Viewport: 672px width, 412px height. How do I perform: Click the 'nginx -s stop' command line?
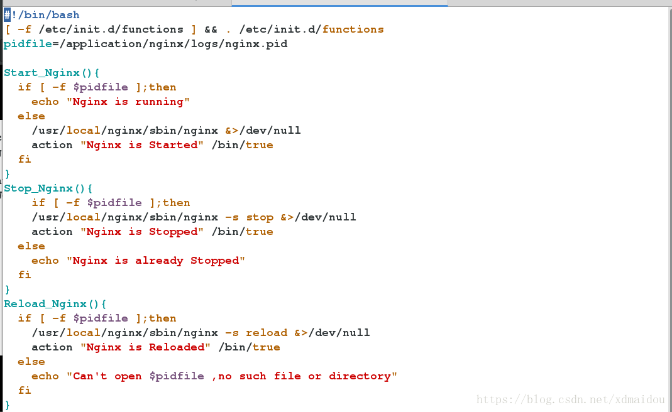click(194, 217)
